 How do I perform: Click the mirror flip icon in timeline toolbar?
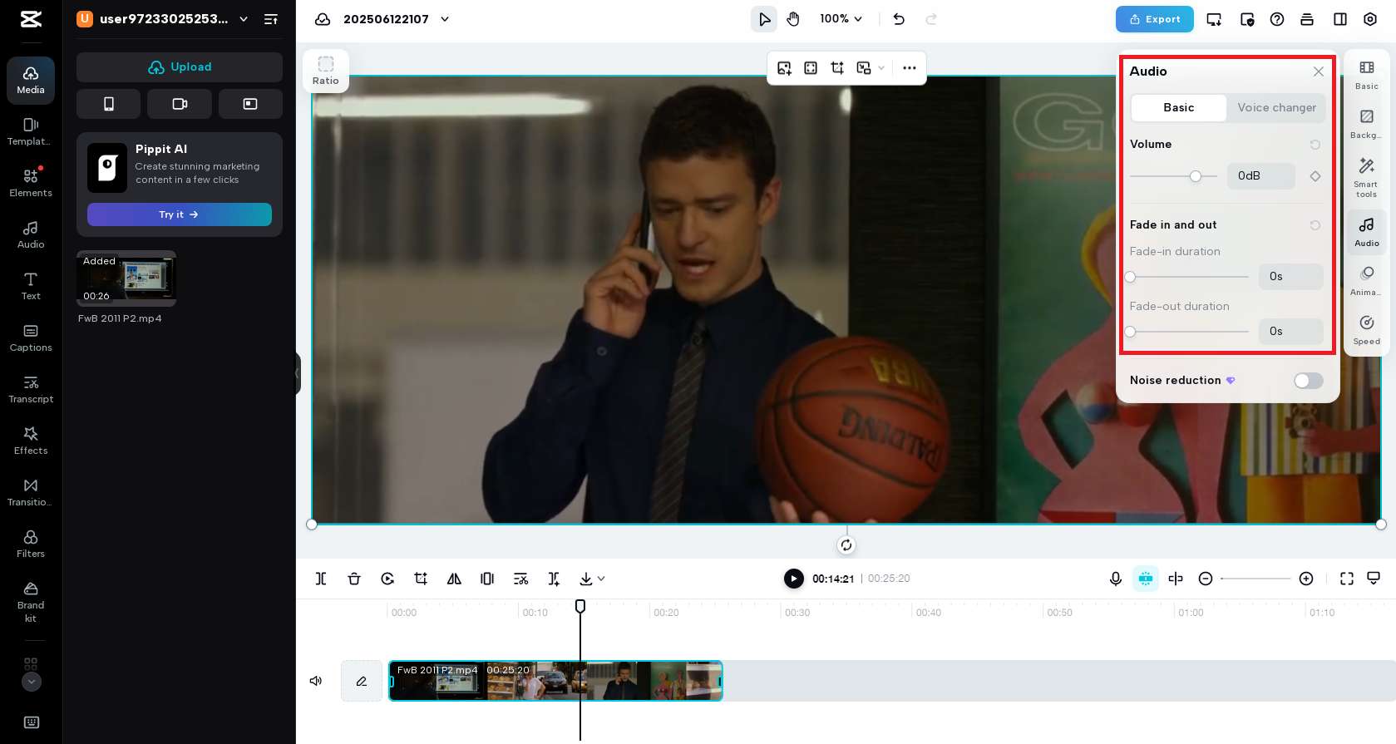[x=454, y=579]
